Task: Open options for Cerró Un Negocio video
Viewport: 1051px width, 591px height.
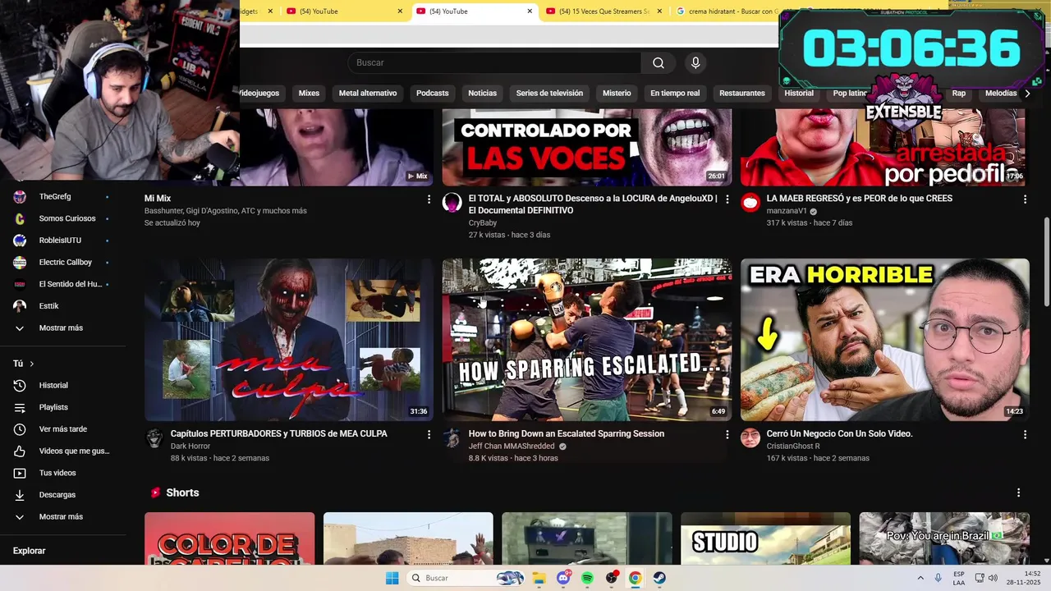Action: pyautogui.click(x=1025, y=434)
